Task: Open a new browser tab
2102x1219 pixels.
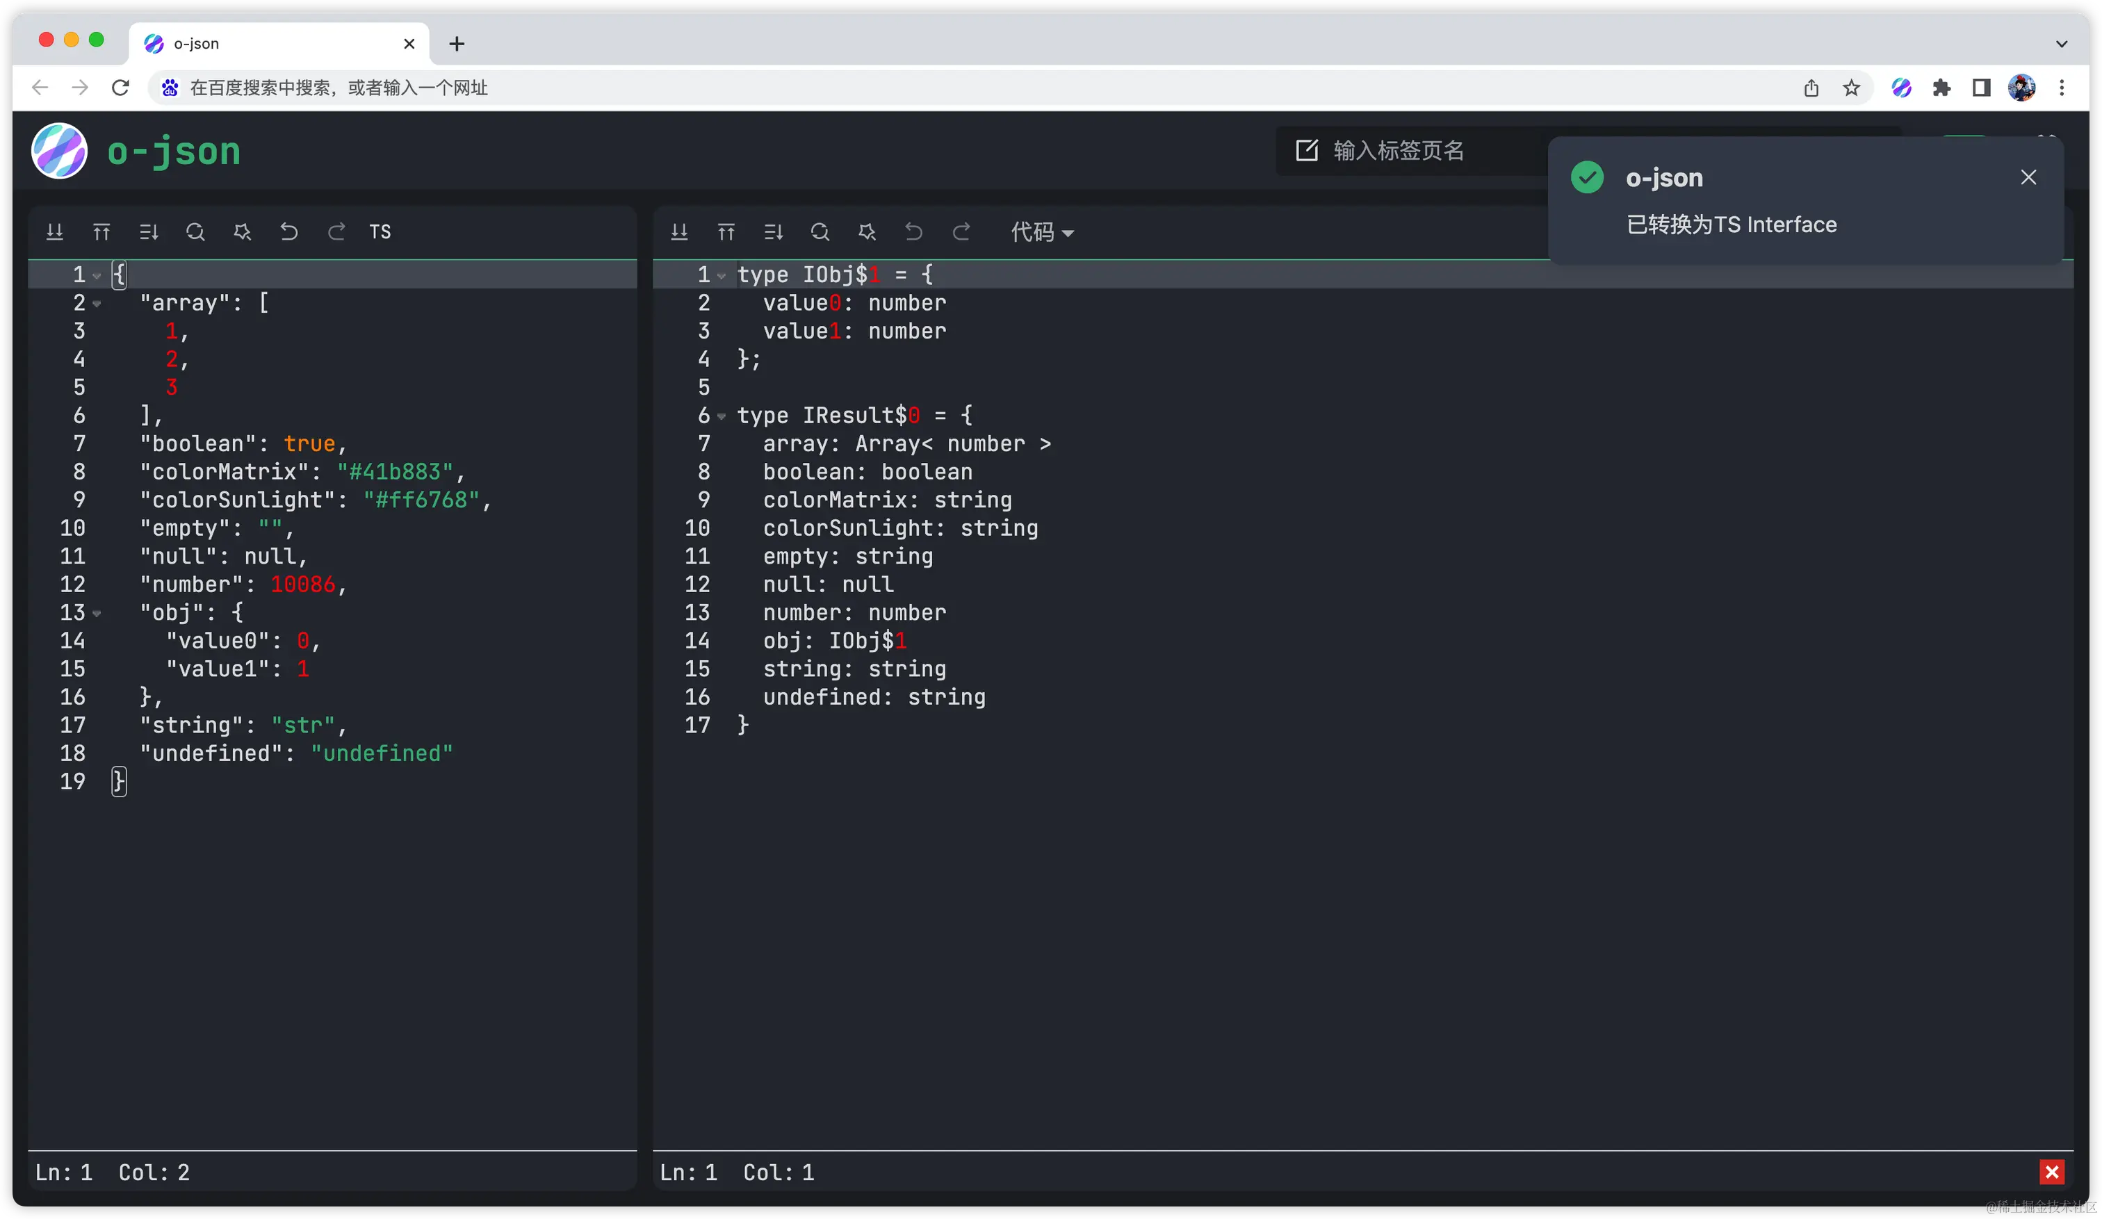Action: pyautogui.click(x=456, y=43)
